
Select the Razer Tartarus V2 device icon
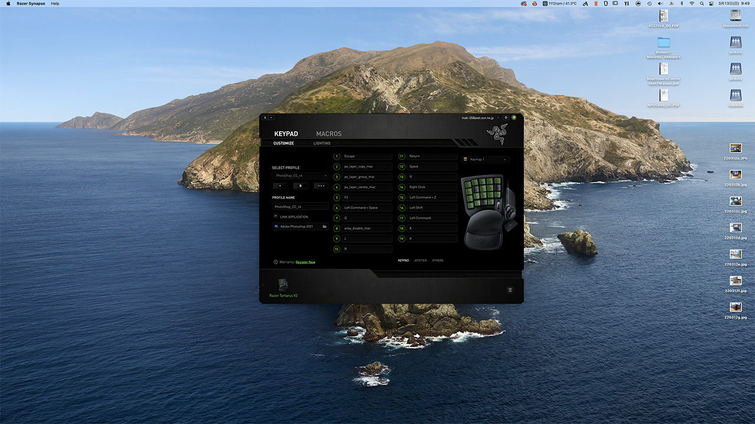[283, 285]
